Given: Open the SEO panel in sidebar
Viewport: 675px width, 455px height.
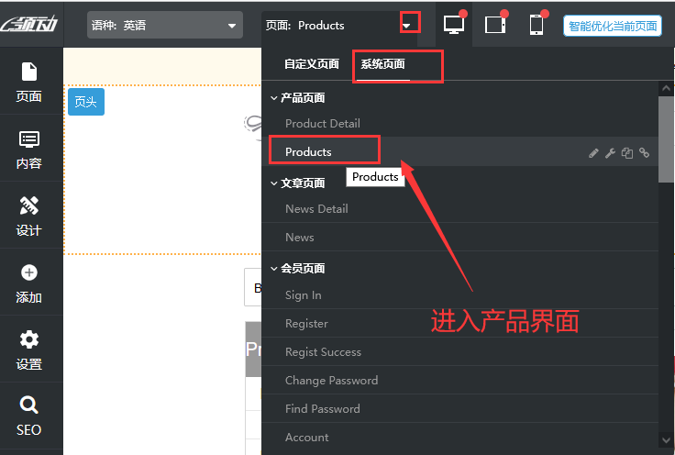Looking at the screenshot, I should (29, 414).
